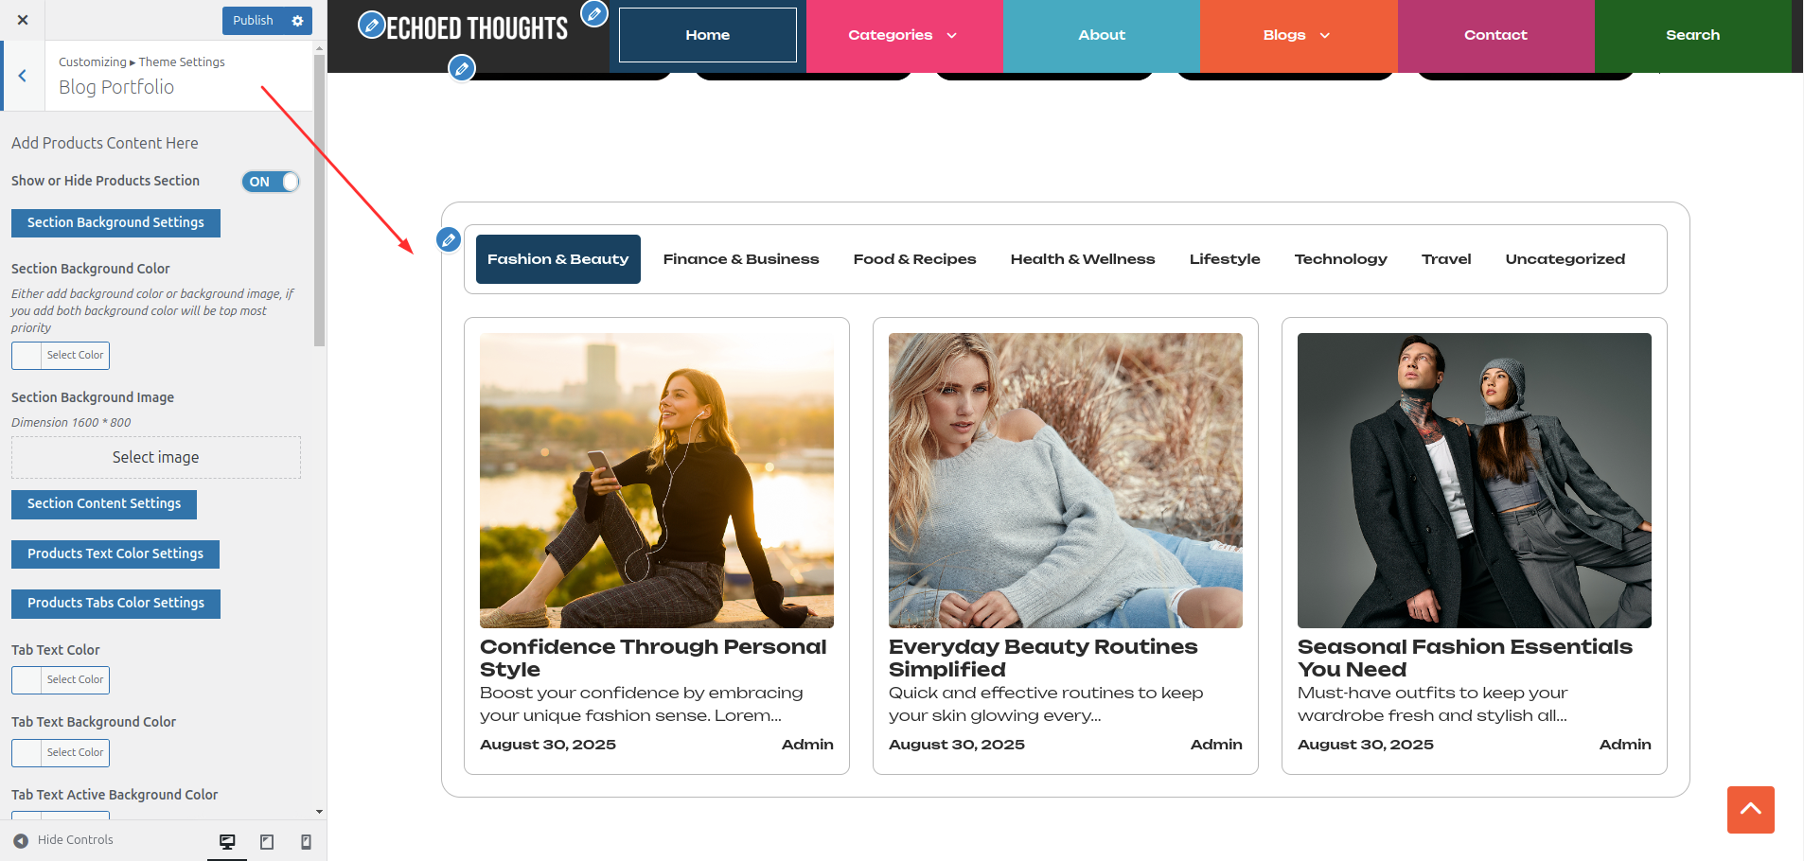Switch to tablet preview icon
The height and width of the screenshot is (861, 1804).
267,841
